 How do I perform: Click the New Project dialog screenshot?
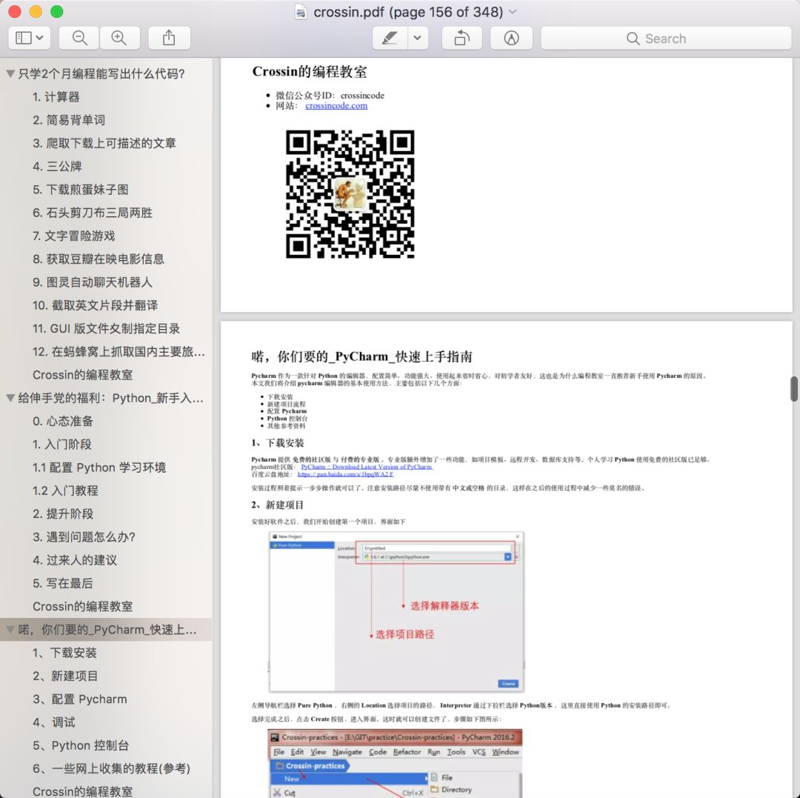point(396,612)
